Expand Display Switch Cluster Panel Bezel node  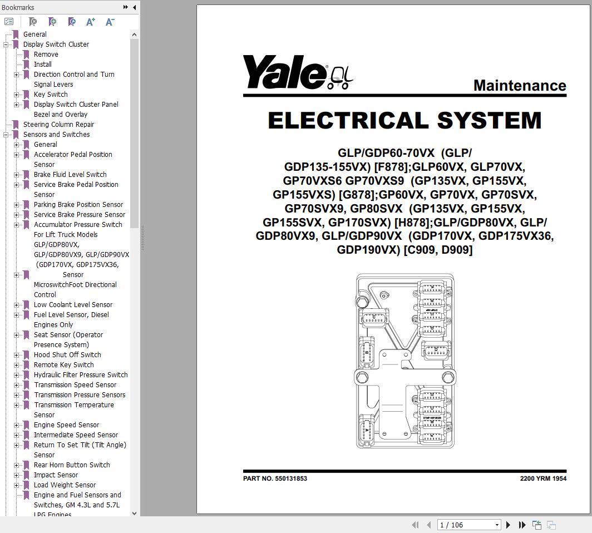click(16, 105)
